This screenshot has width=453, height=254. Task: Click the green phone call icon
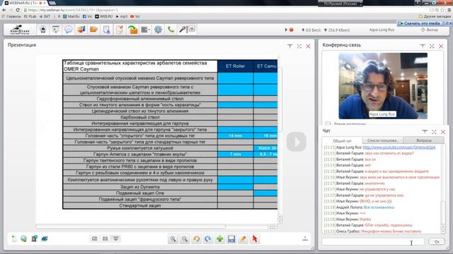click(171, 30)
